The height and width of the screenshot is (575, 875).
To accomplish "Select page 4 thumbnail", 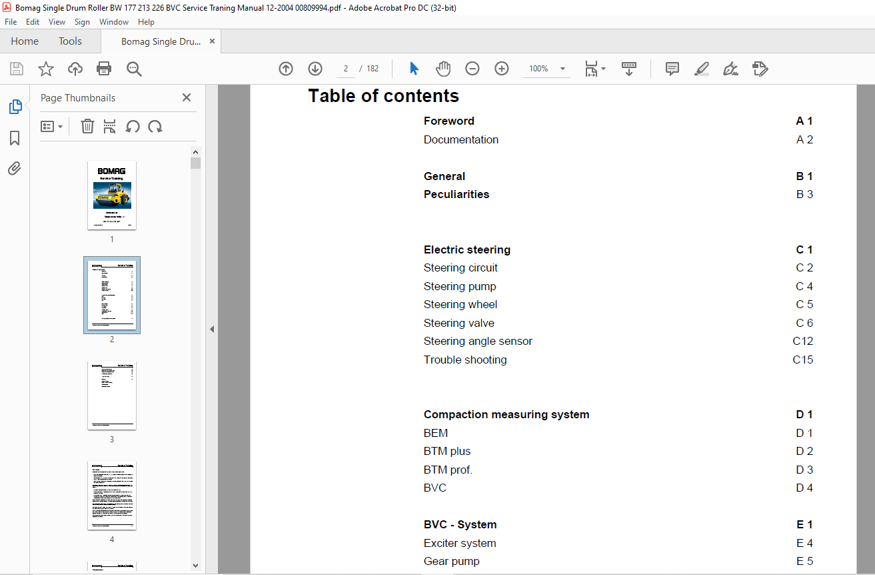I will click(x=112, y=496).
